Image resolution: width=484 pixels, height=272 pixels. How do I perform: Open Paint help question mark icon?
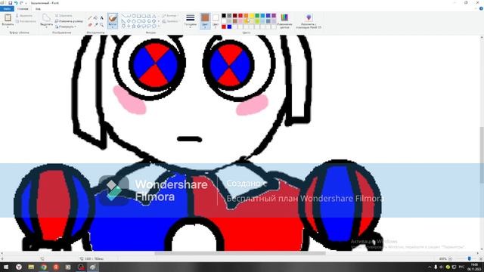(x=481, y=8)
